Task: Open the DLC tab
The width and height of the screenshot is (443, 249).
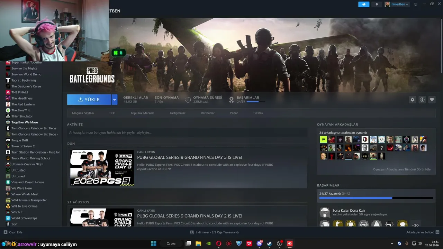Action: pyautogui.click(x=112, y=113)
